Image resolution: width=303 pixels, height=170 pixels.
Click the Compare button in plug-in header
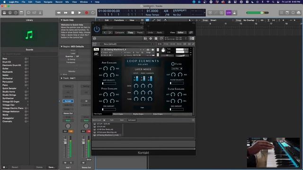point(119,33)
